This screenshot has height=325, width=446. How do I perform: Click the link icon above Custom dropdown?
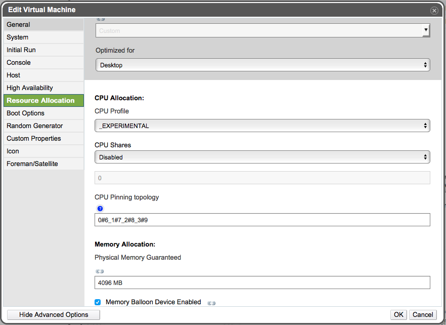[x=101, y=19]
